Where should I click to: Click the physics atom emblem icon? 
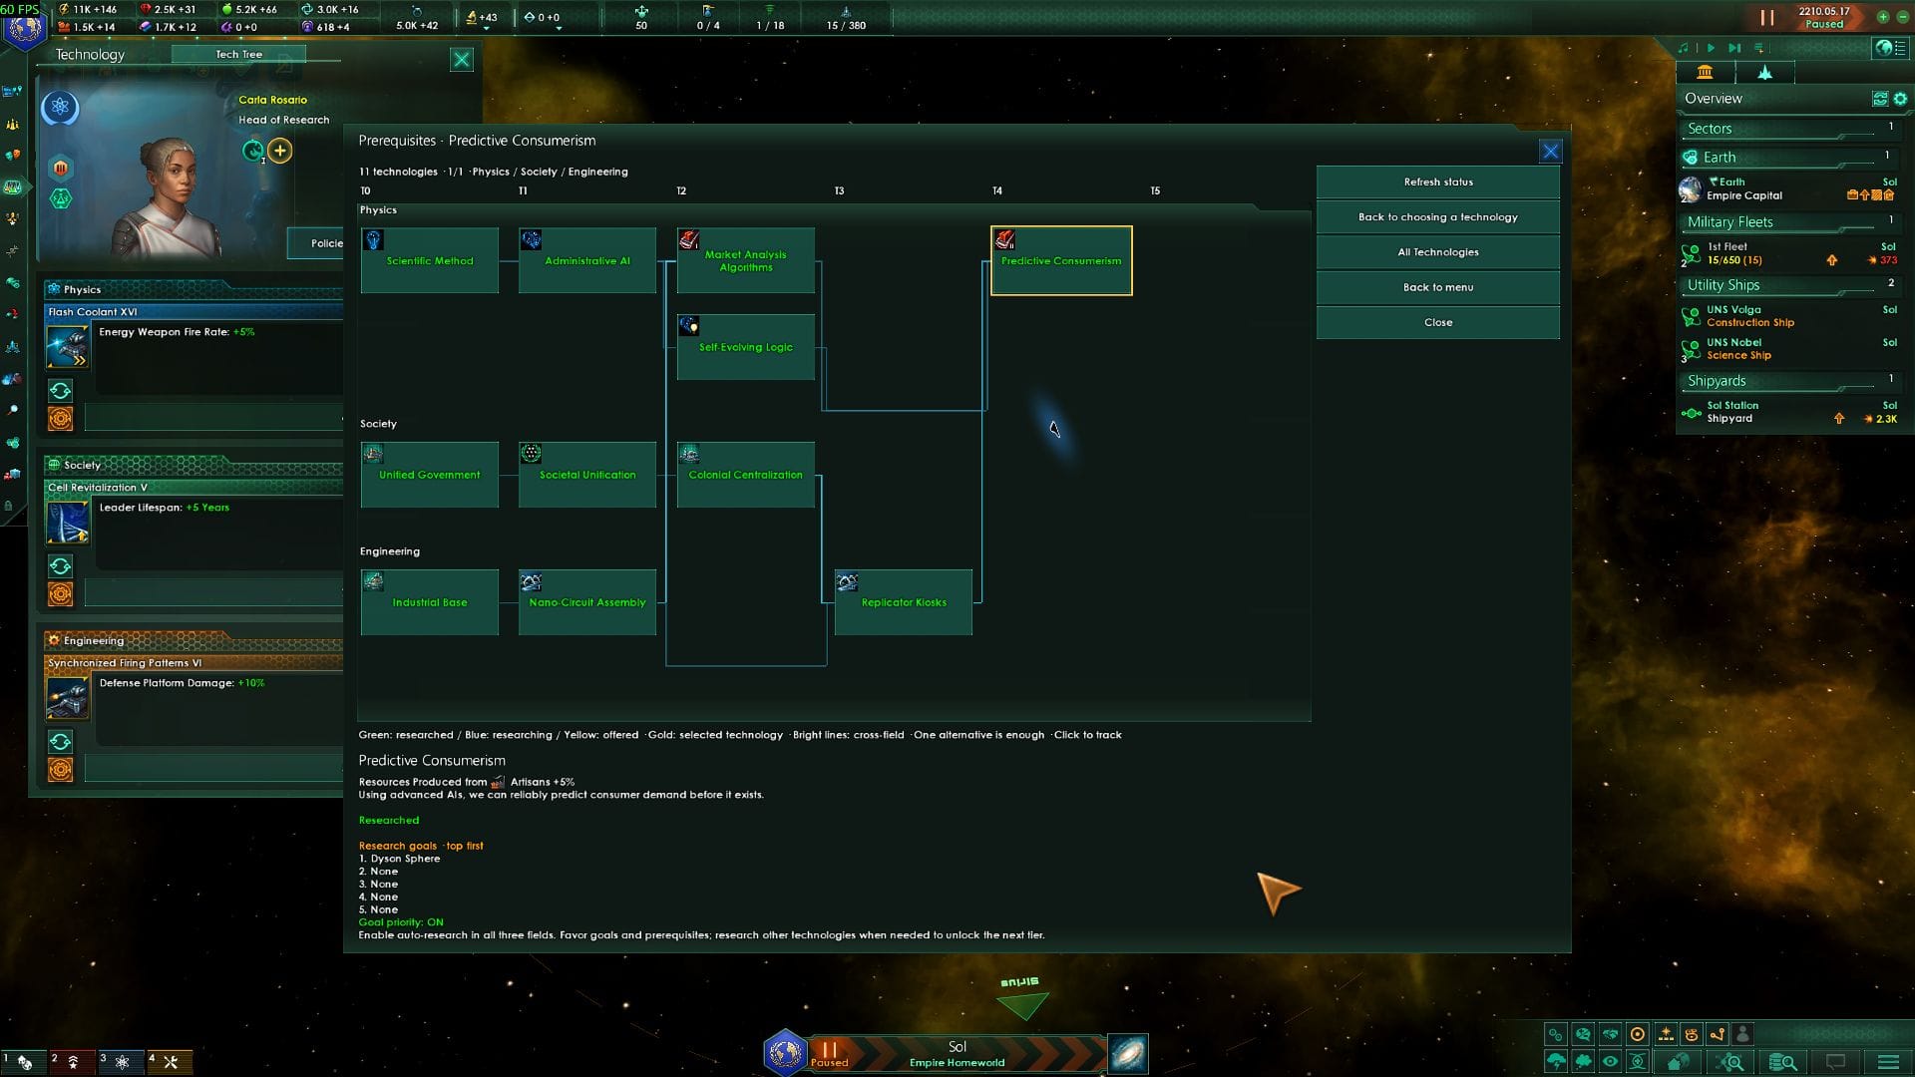coord(60,107)
